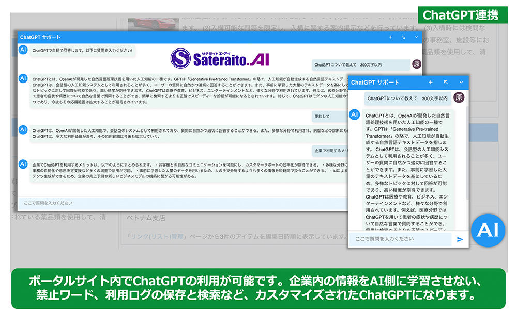
Task: Click the answer starting '企業でChatGPTを利用するメリットは'
Action: coord(189,170)
